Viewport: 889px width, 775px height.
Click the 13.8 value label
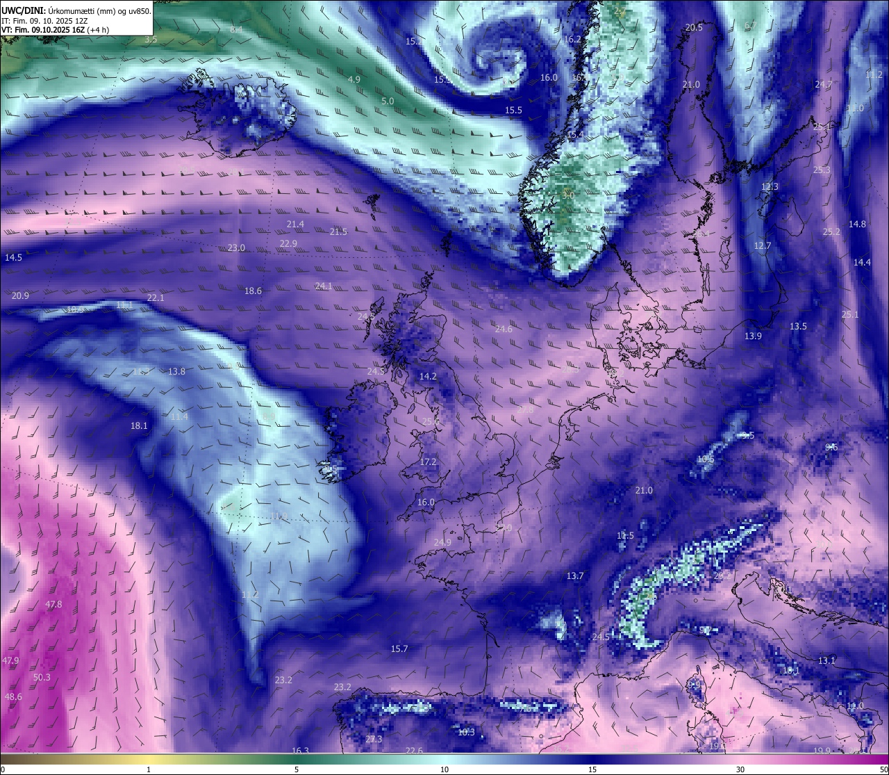tap(176, 371)
